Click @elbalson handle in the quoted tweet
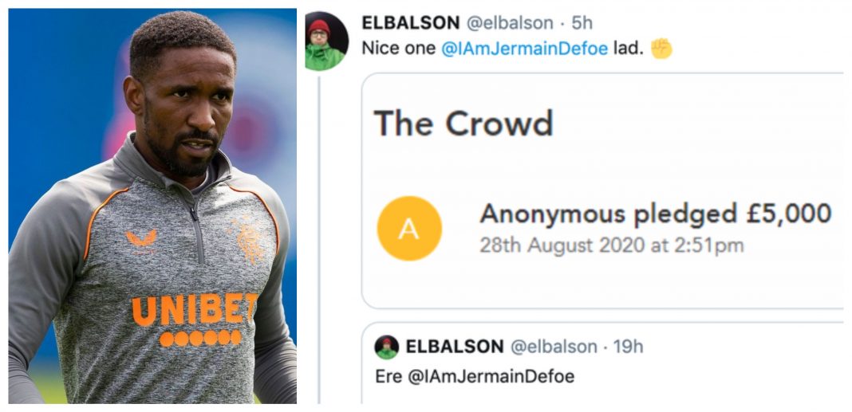The image size is (852, 412). pos(553,347)
